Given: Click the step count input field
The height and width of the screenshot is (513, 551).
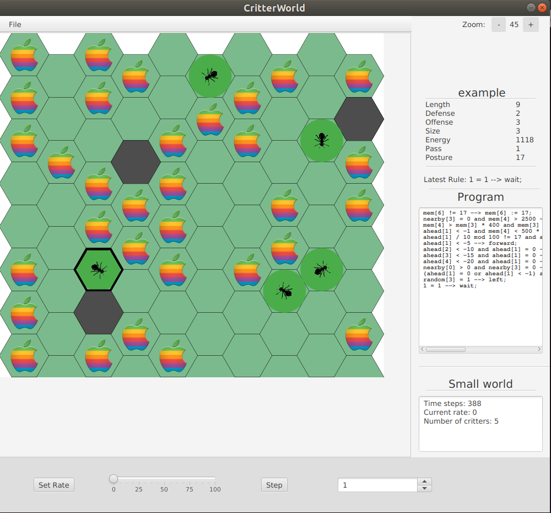Looking at the screenshot, I should tap(378, 485).
